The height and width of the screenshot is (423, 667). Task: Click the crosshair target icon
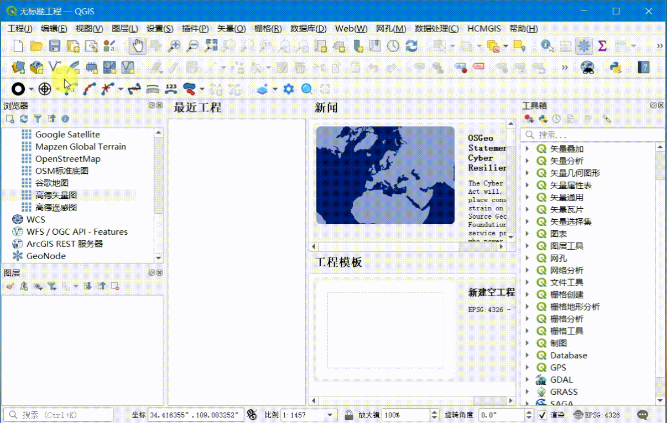click(x=45, y=89)
